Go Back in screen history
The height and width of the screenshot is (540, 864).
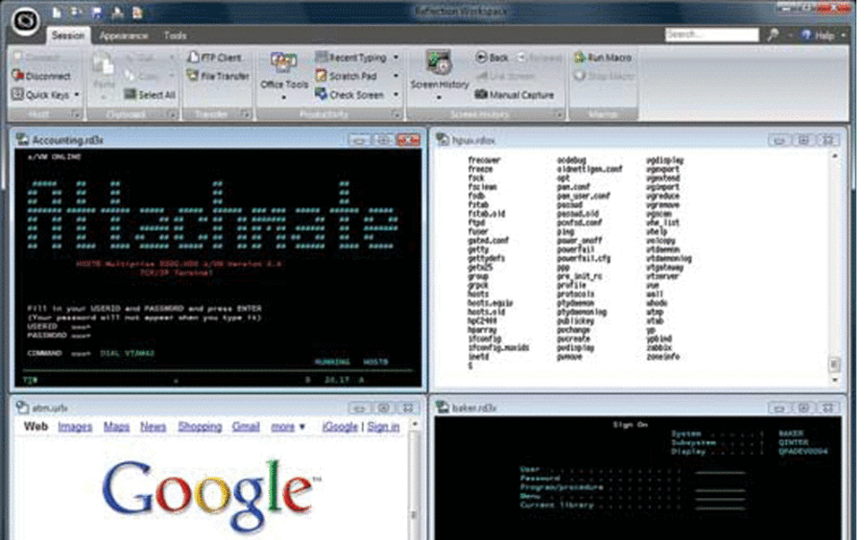coord(492,57)
